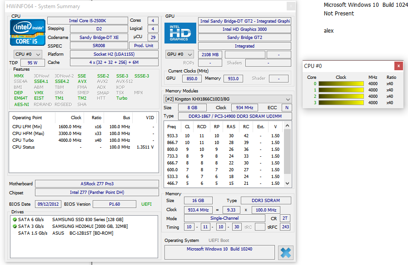Click the Turbo feature label
The width and height of the screenshot is (408, 265).
click(x=122, y=98)
